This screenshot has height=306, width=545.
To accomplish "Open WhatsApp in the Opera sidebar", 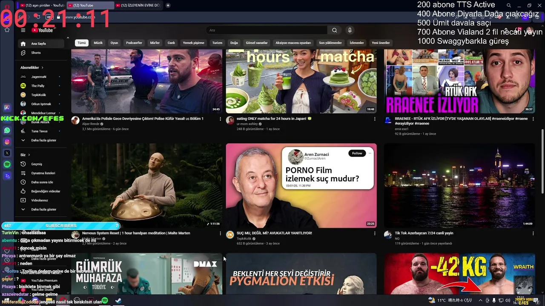I will tap(7, 130).
